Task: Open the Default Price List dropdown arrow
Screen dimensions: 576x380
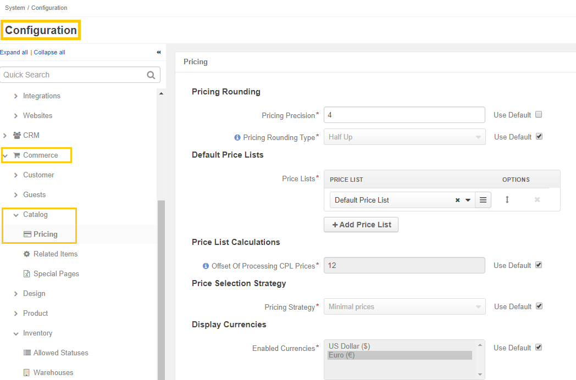Action: (x=468, y=200)
